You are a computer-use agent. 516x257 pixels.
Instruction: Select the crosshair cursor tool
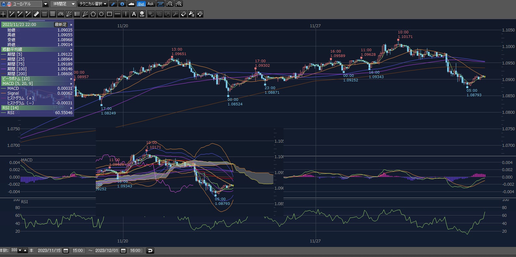(x=3, y=14)
